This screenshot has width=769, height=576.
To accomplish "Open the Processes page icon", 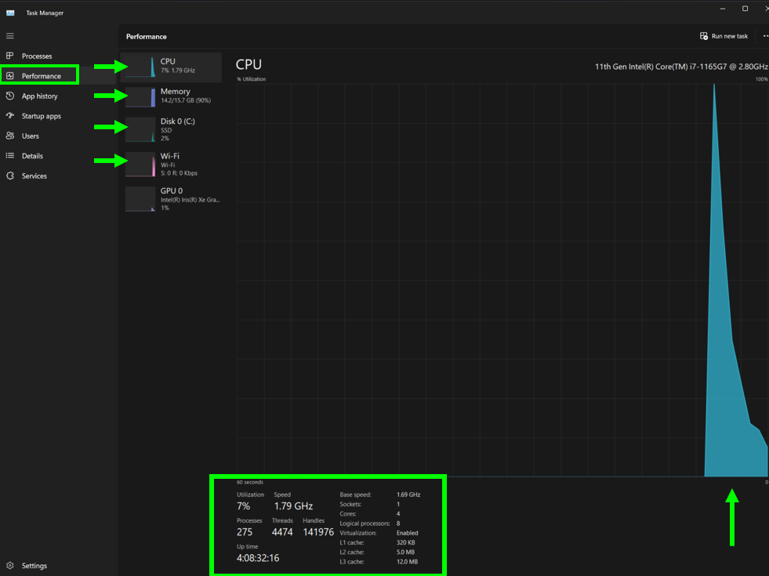I will [10, 56].
